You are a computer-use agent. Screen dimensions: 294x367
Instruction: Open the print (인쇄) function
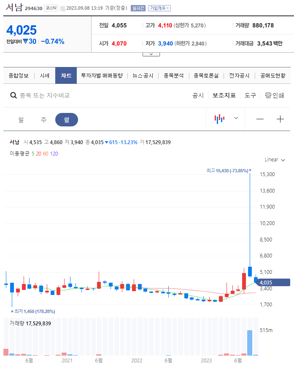(275, 95)
